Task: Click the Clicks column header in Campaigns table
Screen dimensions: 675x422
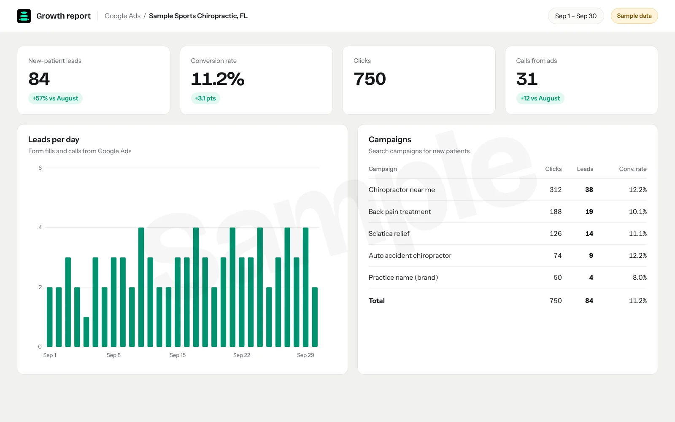Action: 553,169
